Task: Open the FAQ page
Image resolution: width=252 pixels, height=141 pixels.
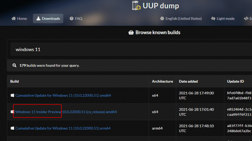Action: pyautogui.click(x=76, y=19)
